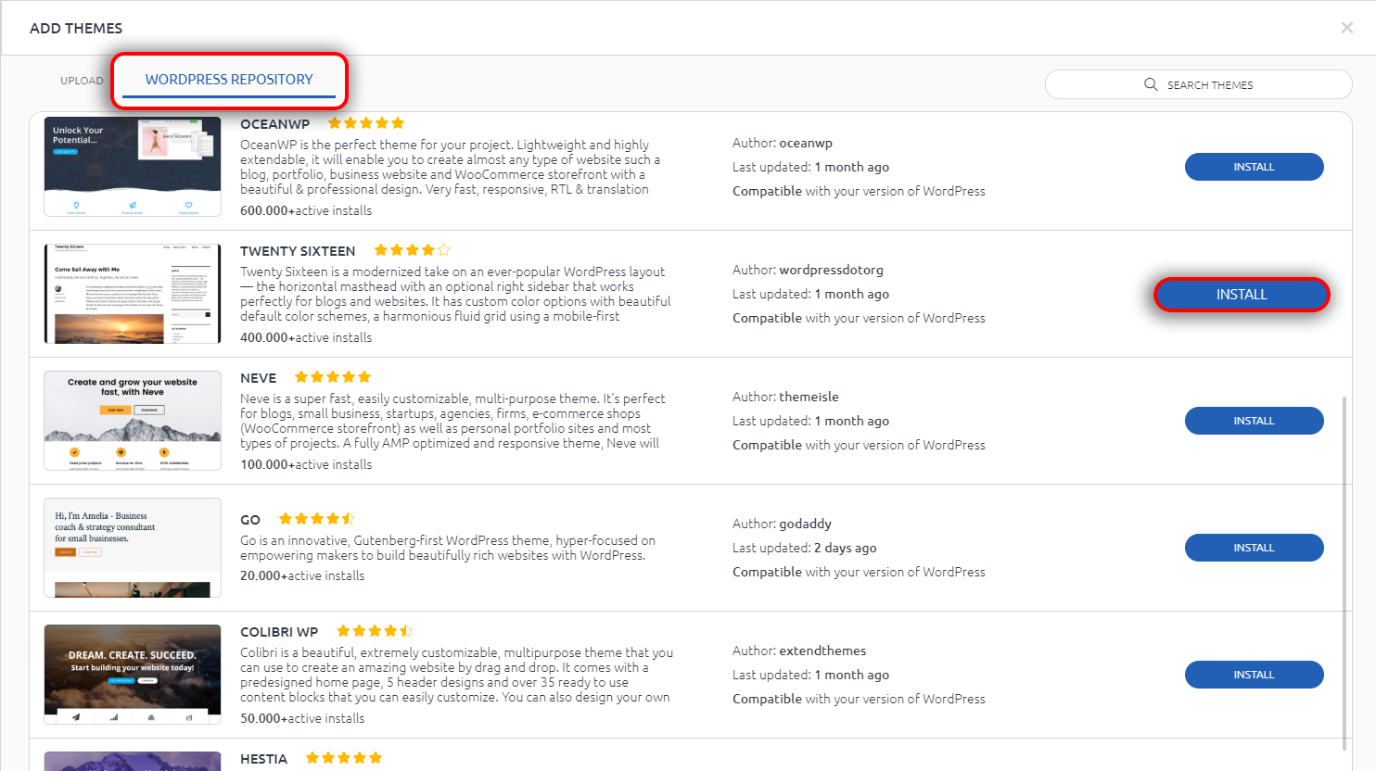Install the Colibri WP theme

click(1255, 675)
